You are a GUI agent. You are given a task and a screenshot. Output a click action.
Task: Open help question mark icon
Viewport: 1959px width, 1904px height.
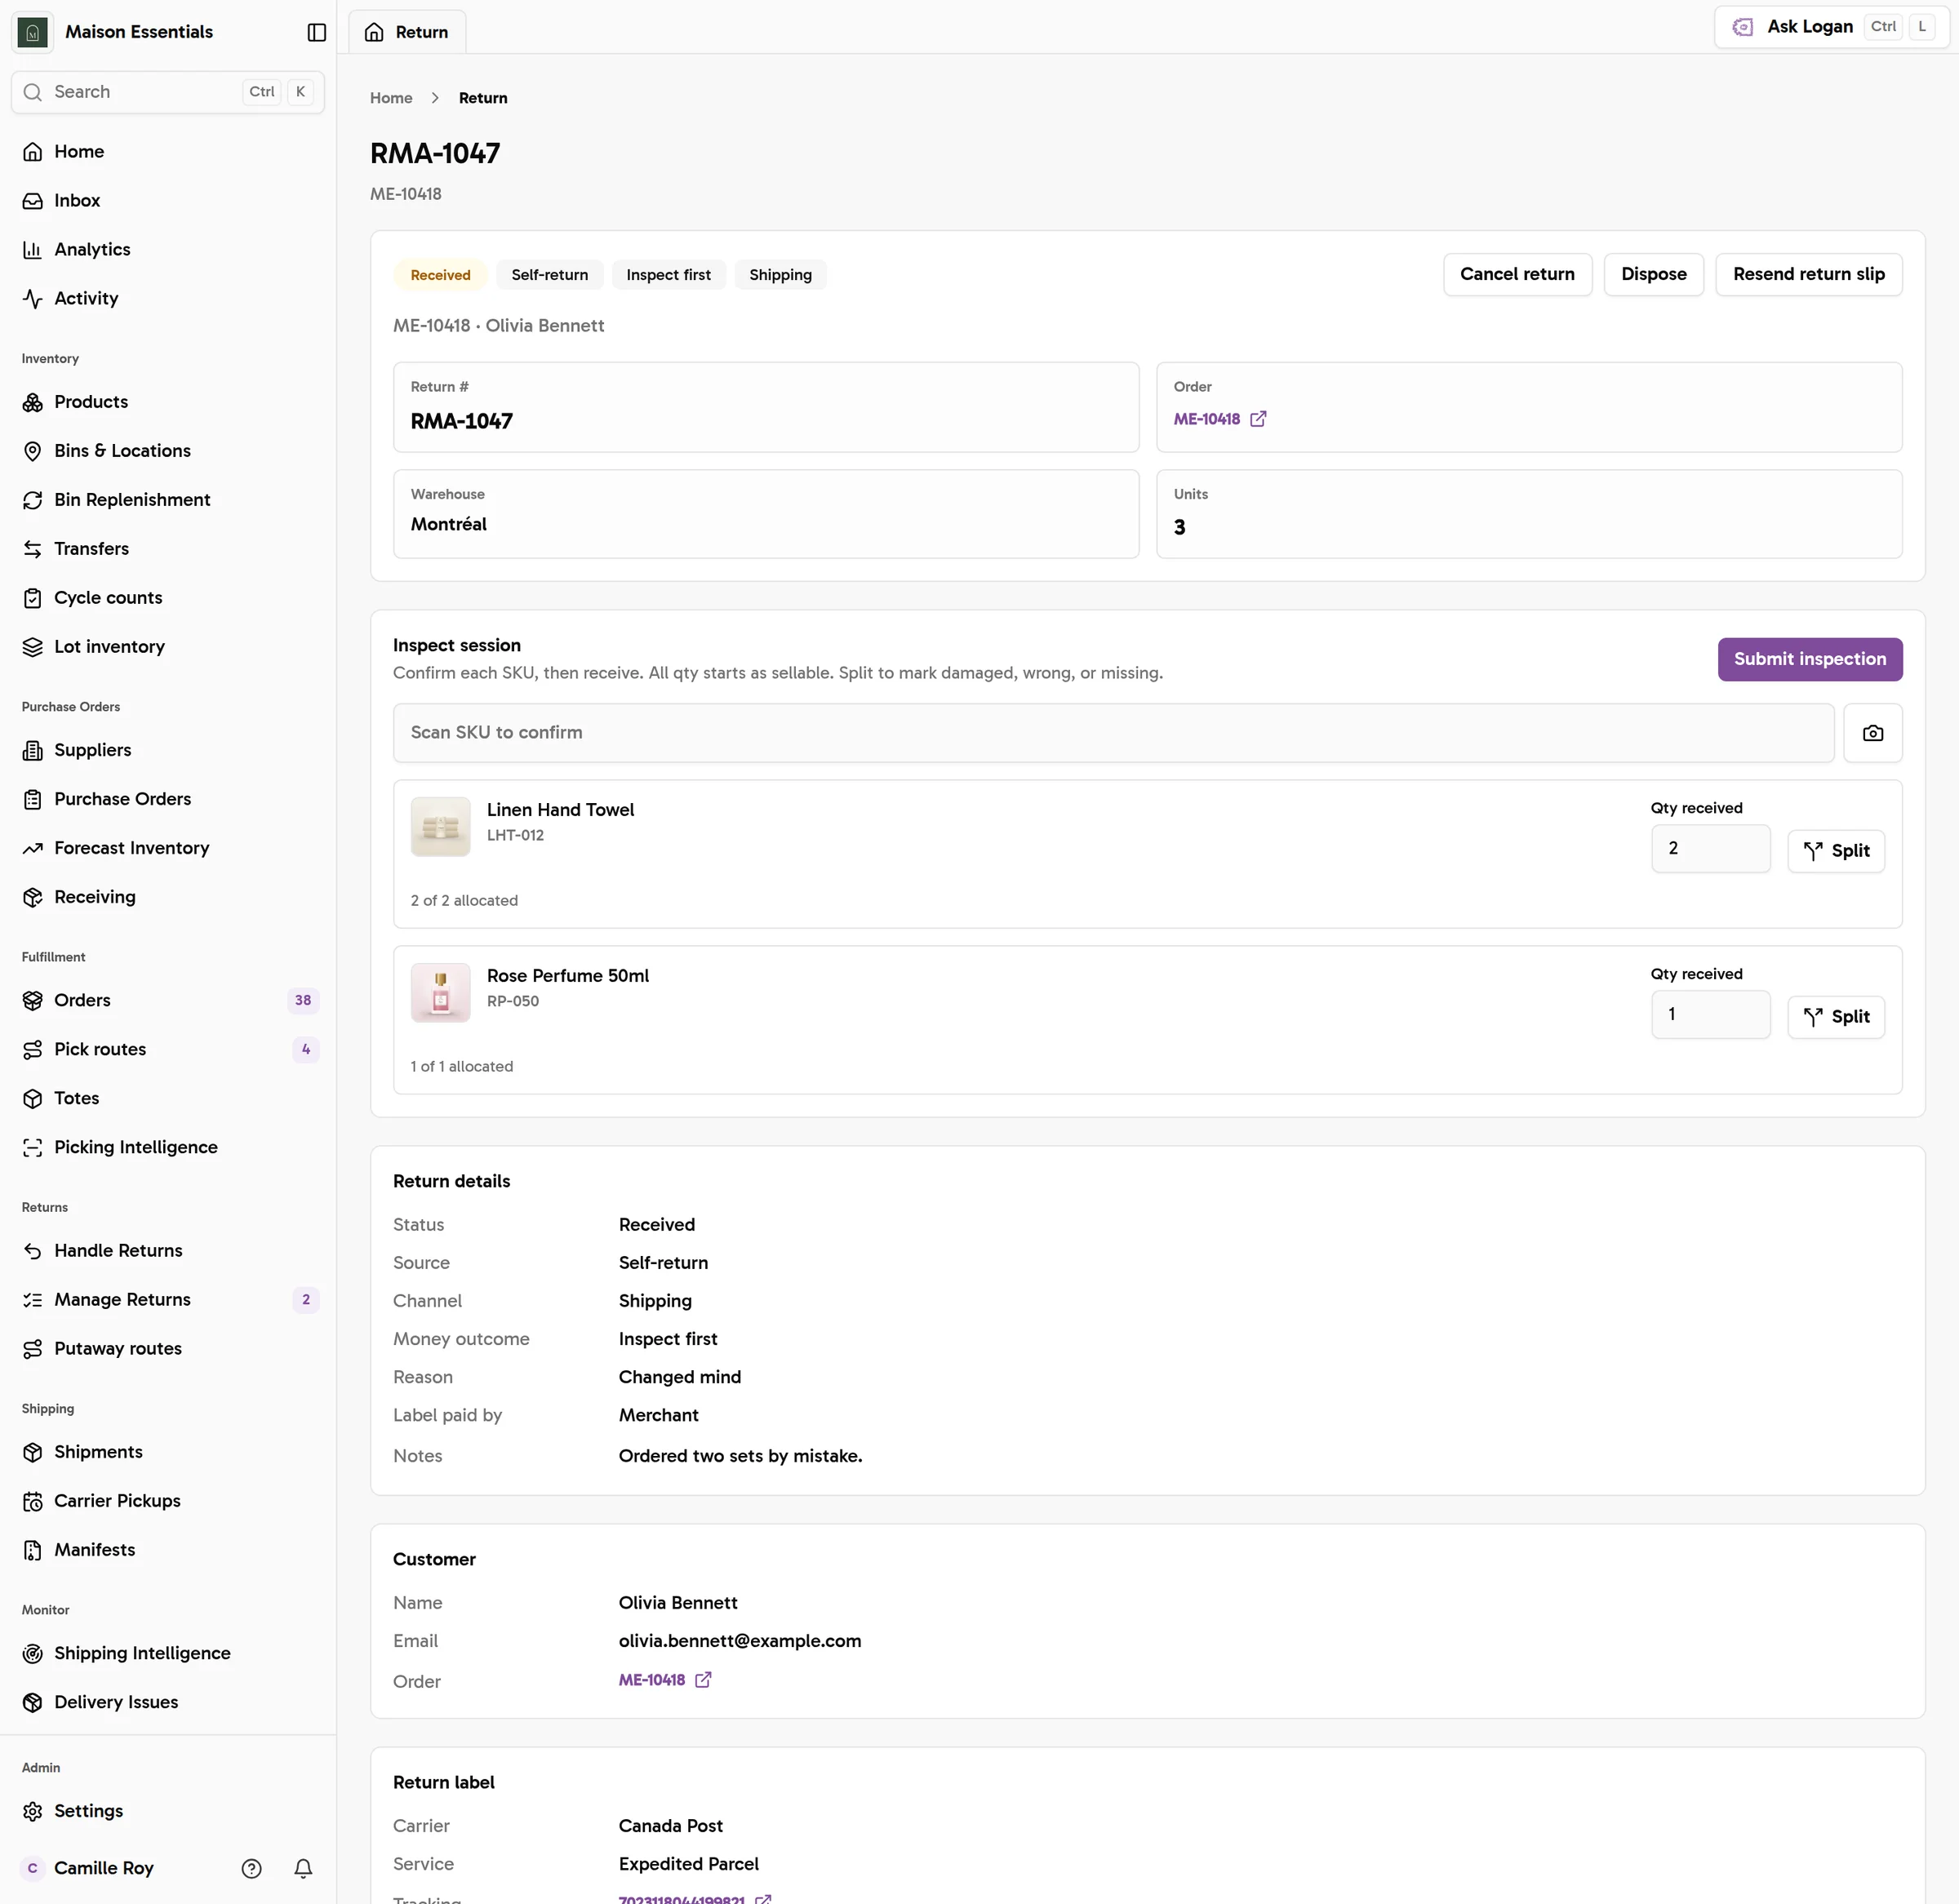pyautogui.click(x=252, y=1868)
